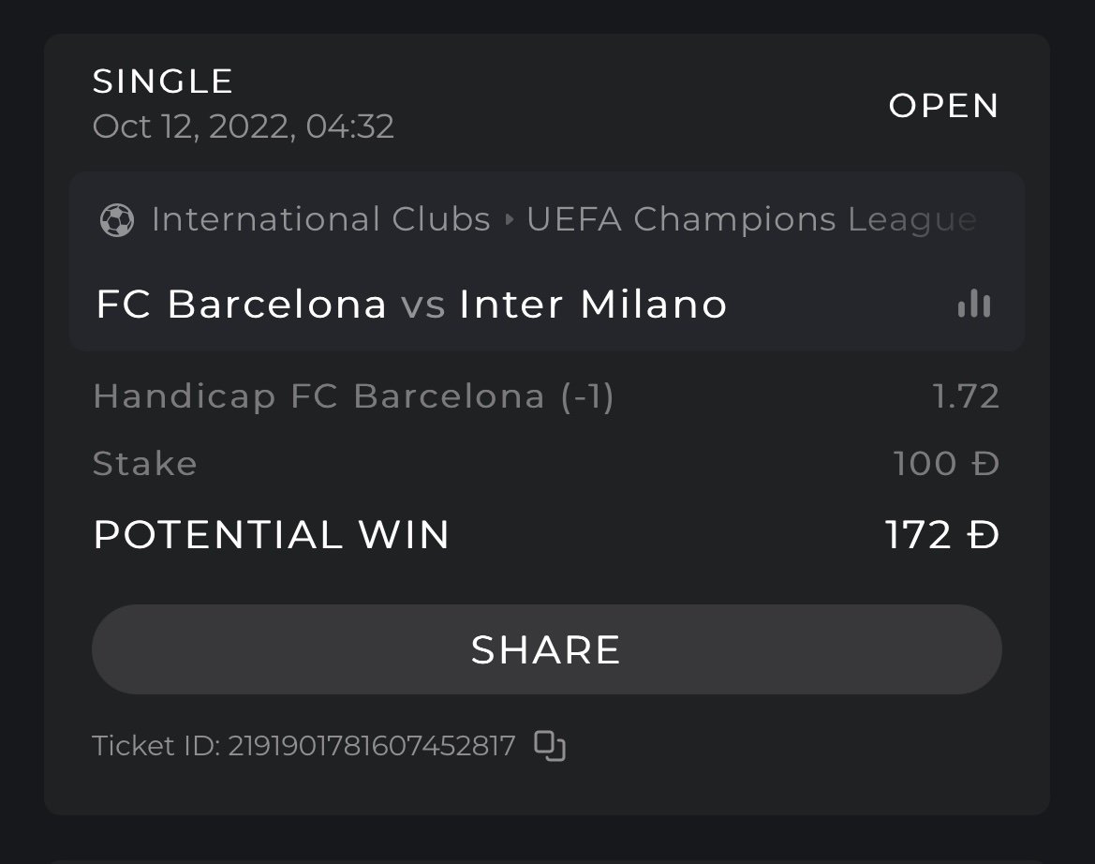Click the breadcrumb arrow separator
Viewport: 1095px width, 864px height.
coord(509,220)
